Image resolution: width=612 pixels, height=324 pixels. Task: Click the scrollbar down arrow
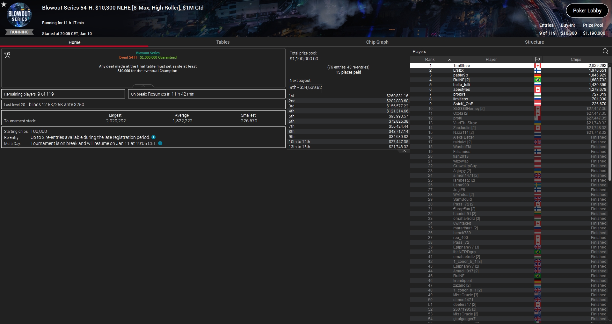(610, 320)
